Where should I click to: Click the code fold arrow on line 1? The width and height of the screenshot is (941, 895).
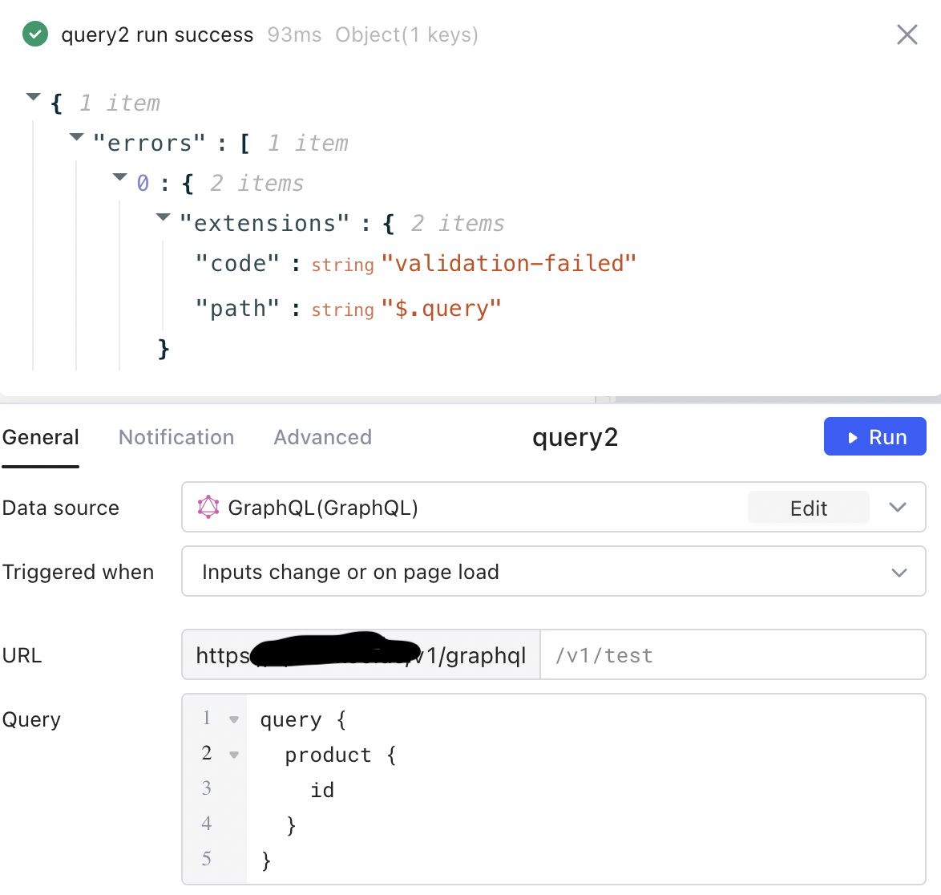click(x=232, y=719)
